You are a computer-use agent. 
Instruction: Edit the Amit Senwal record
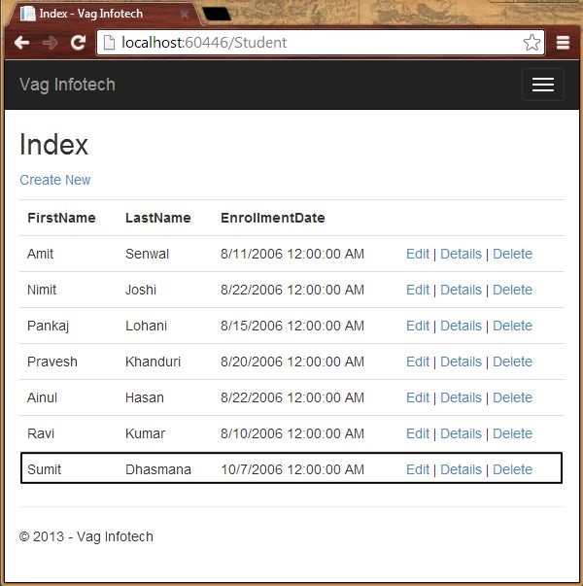pos(418,254)
